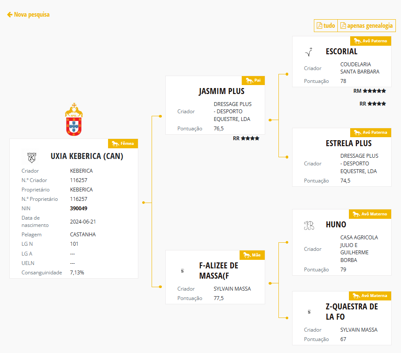The height and width of the screenshot is (353, 401).
Task: Click the NIN value 390049
Action: [79, 209]
